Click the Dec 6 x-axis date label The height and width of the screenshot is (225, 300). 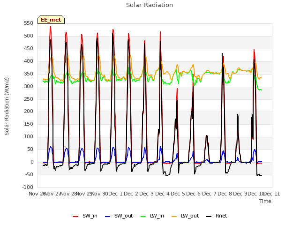click(x=194, y=194)
